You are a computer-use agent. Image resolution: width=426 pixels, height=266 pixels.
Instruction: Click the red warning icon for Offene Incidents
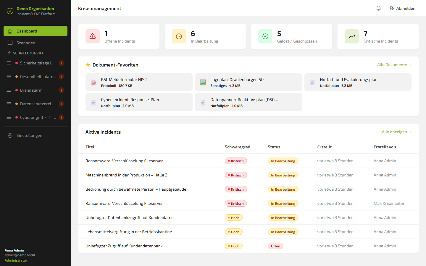coord(93,36)
